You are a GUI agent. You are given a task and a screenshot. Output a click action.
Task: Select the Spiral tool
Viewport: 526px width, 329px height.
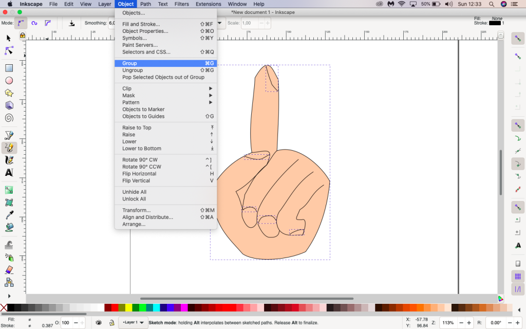pyautogui.click(x=9, y=118)
